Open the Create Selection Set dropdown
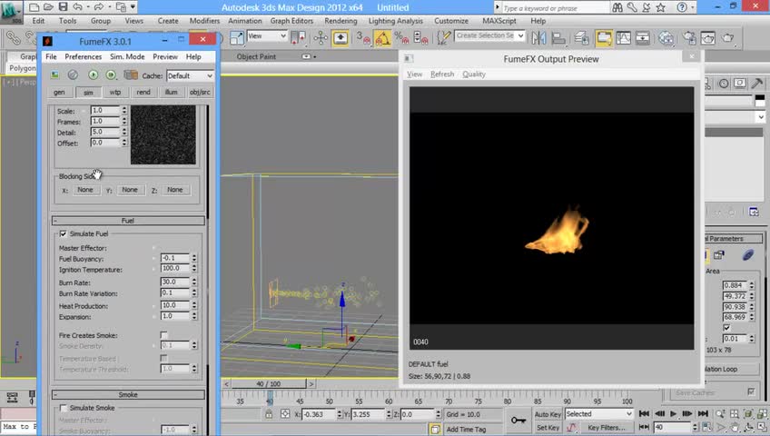Image resolution: width=770 pixels, height=436 pixels. (489, 36)
